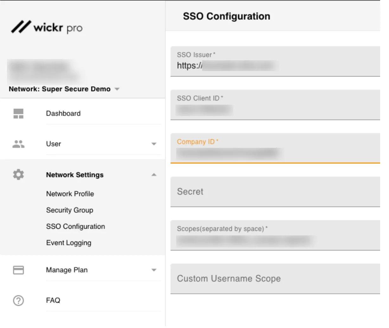Click the Dashboard grid icon
Viewport: 389px width, 328px height.
tap(18, 114)
